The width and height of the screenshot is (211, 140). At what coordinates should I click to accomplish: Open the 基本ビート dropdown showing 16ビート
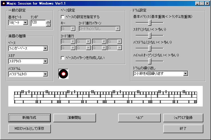pyautogui.click(x=18, y=23)
